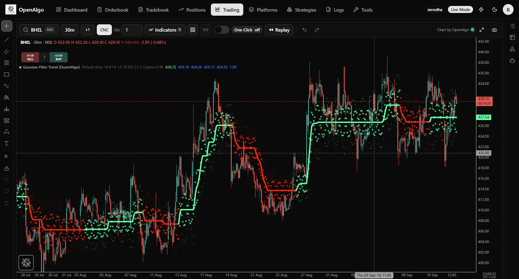
Task: Edit the Qty input field
Action: (x=132, y=30)
